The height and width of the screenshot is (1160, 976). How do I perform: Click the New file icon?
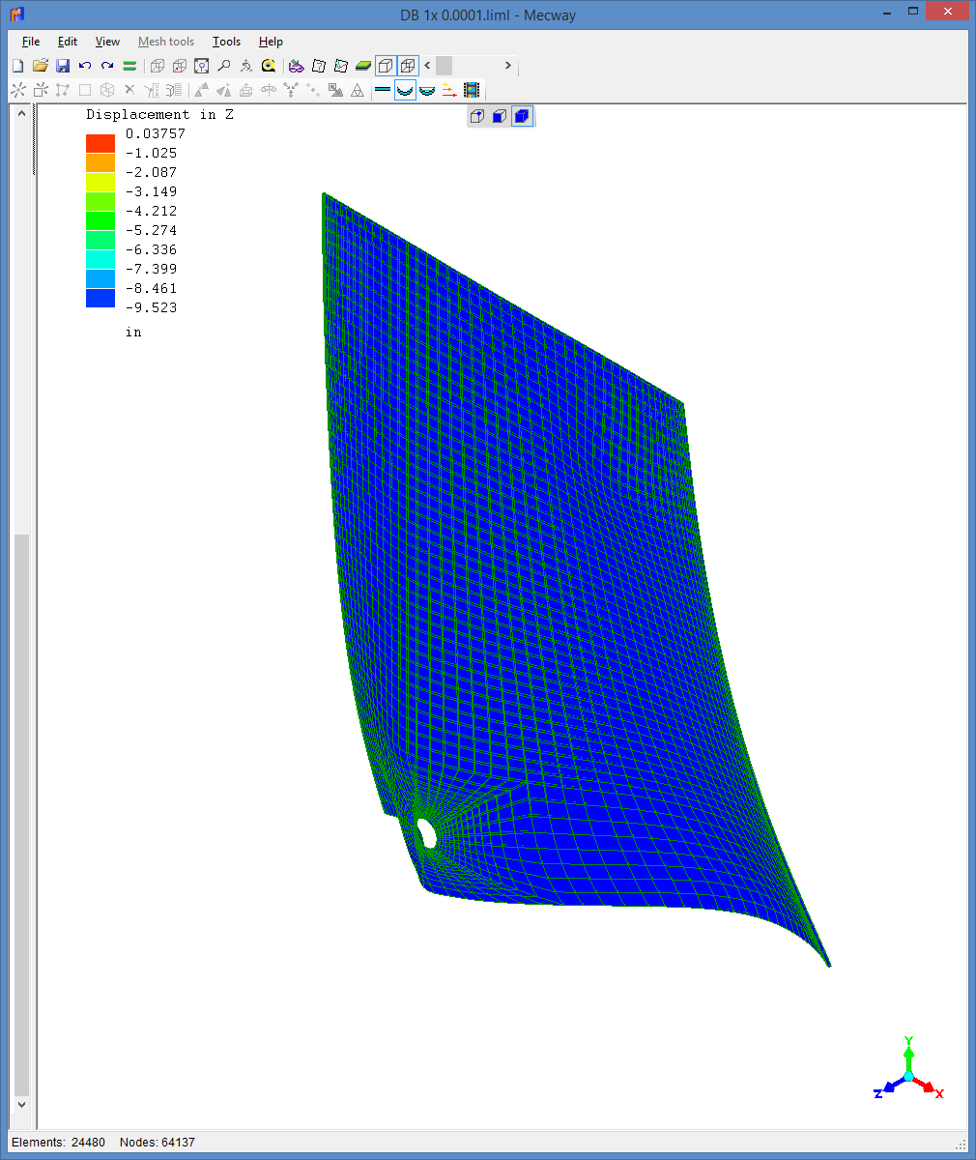(x=17, y=66)
